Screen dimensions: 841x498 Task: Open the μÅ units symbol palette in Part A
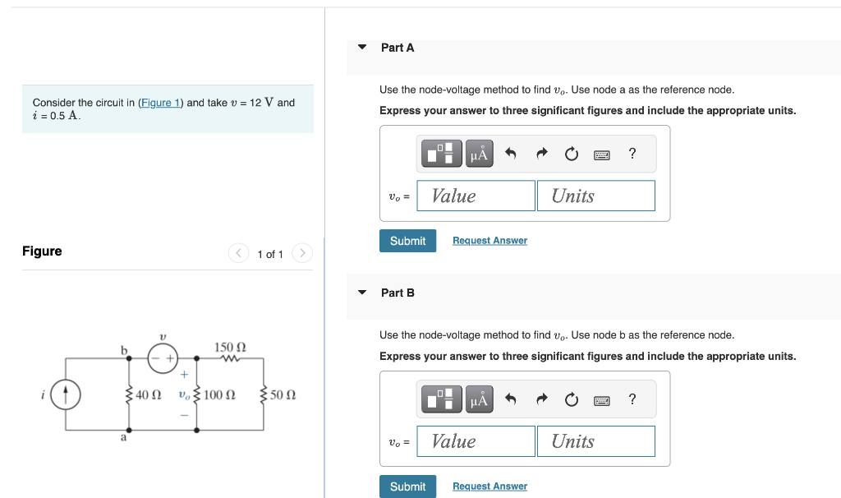coord(480,153)
